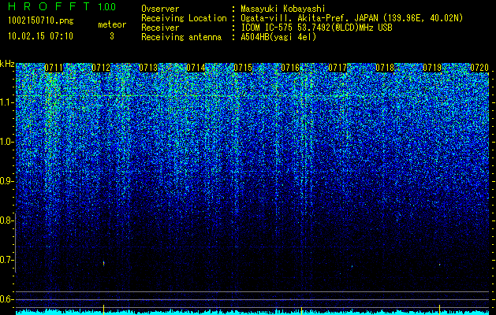Viewport: 496px width, 315px height.
Task: Click the yellow meteor marker near 0716
Action: (x=301, y=309)
